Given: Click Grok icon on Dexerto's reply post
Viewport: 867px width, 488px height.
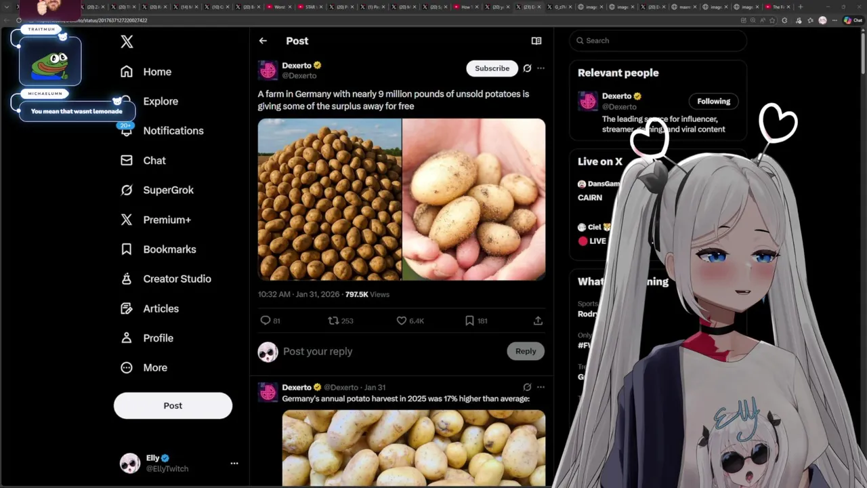Looking at the screenshot, I should click(527, 387).
